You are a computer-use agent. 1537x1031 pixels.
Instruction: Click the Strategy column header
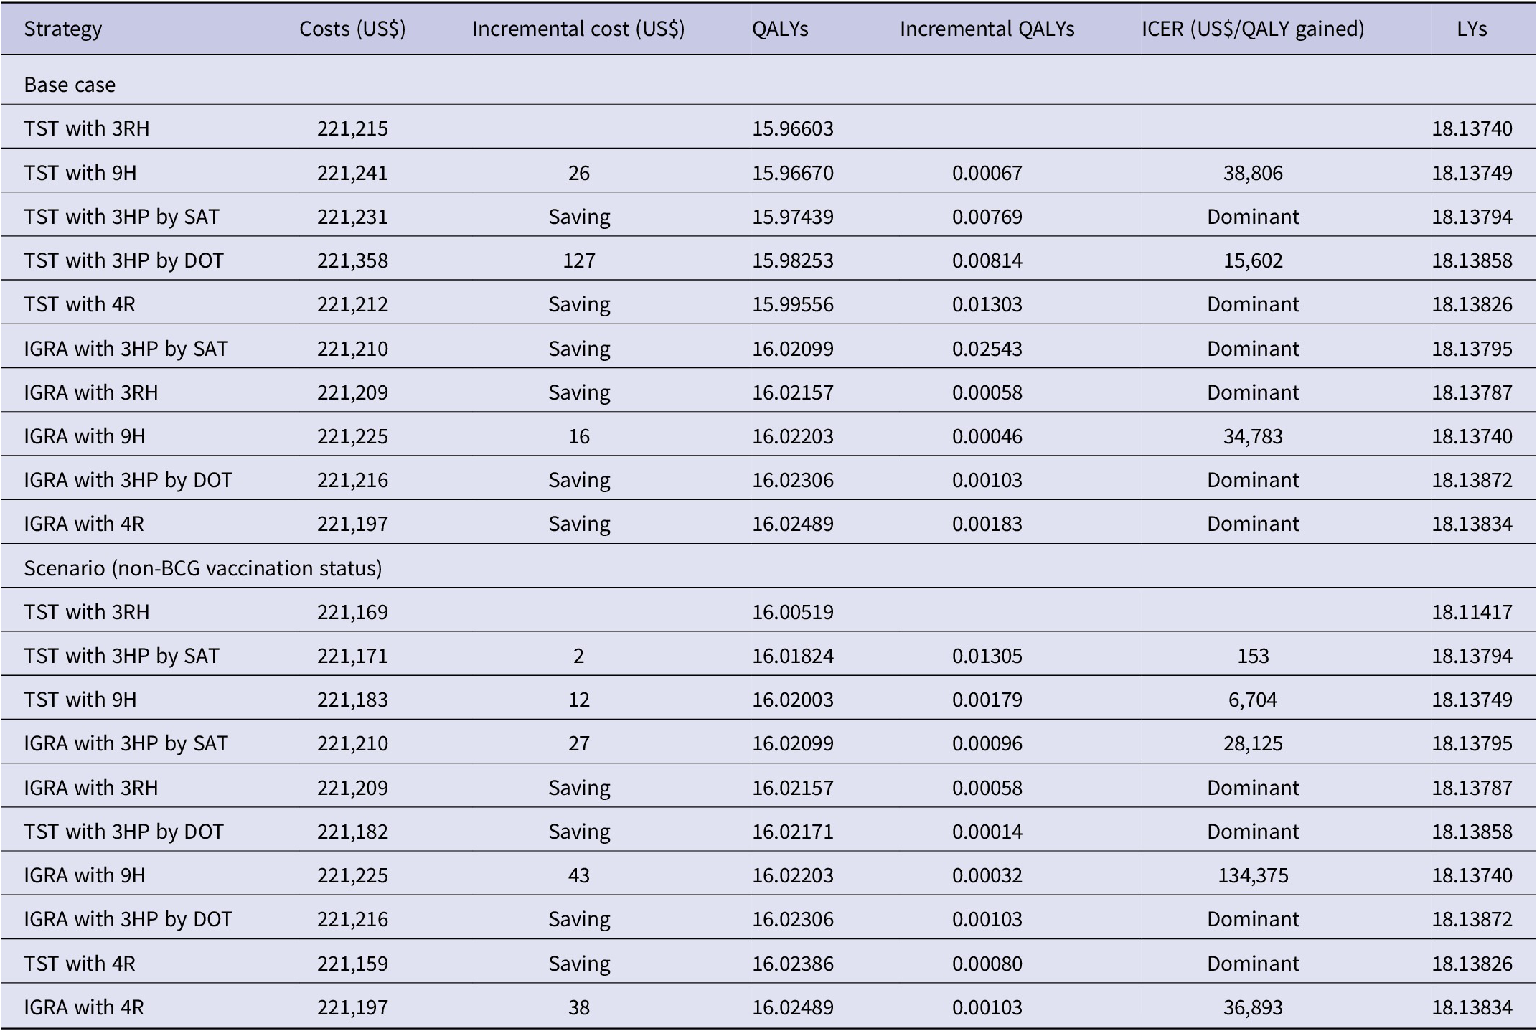(63, 29)
